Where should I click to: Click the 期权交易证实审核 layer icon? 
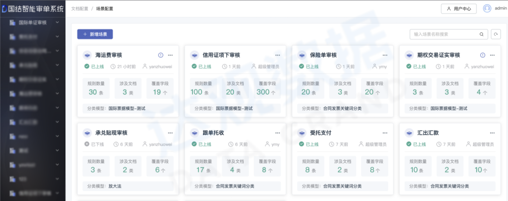409,55
